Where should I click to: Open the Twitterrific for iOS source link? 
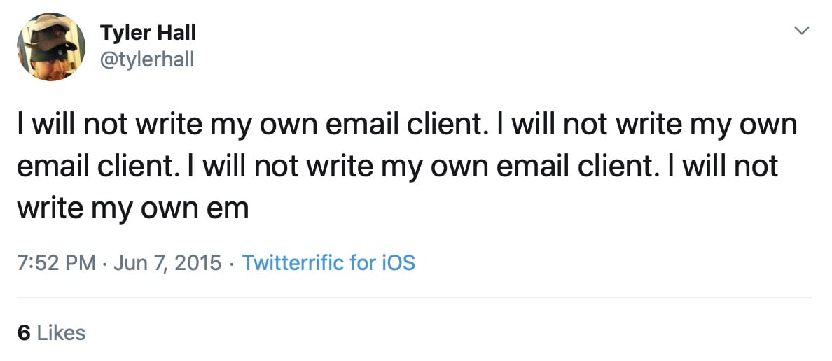click(x=328, y=263)
